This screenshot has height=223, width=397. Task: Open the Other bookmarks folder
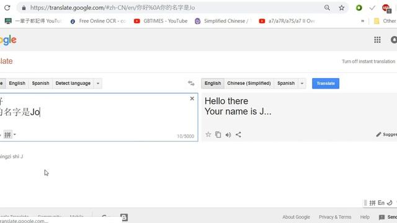(x=385, y=21)
